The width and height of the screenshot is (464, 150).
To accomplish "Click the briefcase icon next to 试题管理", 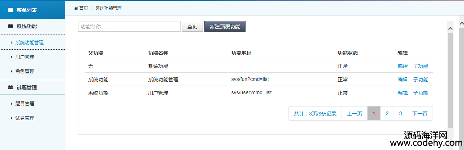I will tap(10, 87).
